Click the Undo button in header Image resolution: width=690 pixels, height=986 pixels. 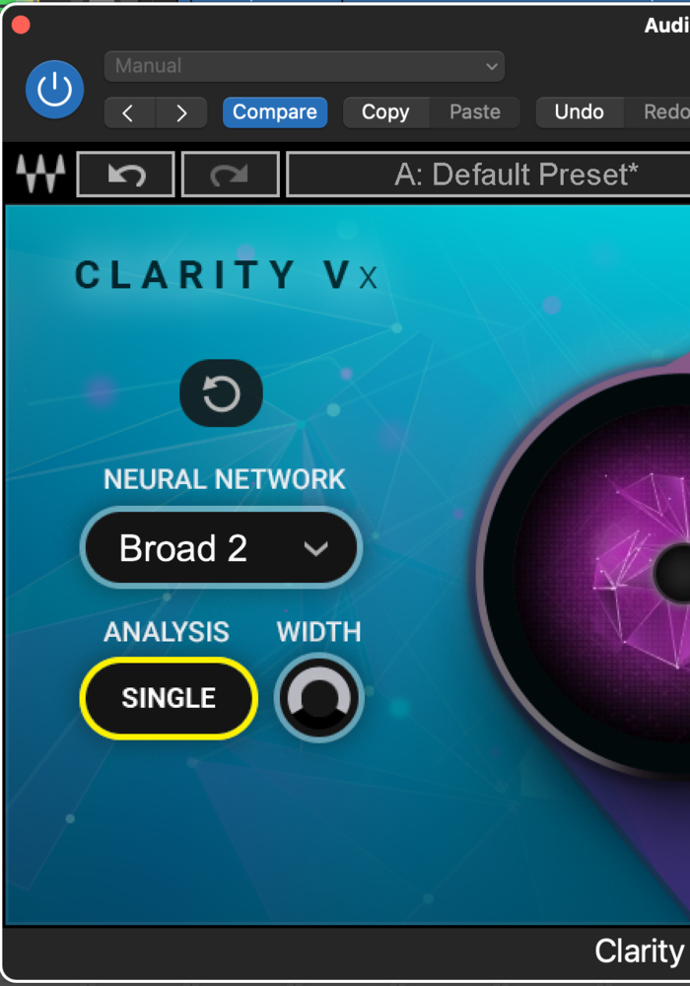(580, 112)
